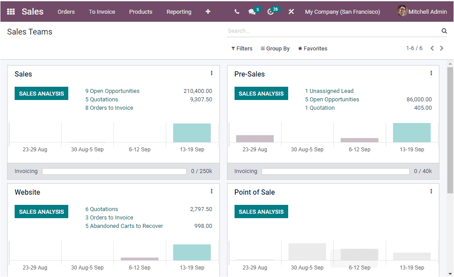
Task: Open the Orders menu
Action: pos(66,12)
